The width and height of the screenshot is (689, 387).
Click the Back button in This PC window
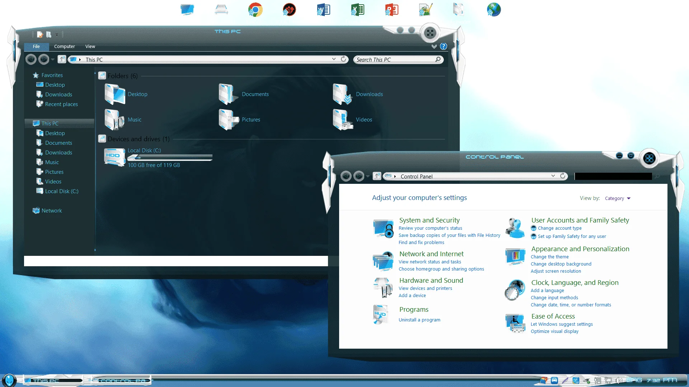pos(31,59)
